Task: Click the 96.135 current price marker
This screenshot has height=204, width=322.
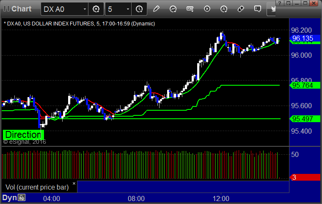Action: [305, 38]
